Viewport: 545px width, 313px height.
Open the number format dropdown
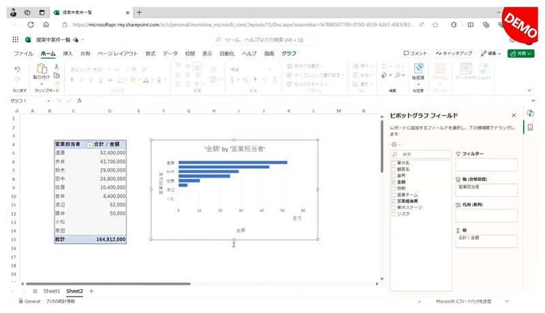(269, 70)
